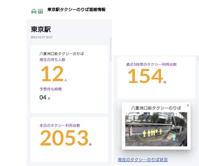
Task: Click the popup title 八重洲口前タクシーのりば
Action: (x=156, y=108)
